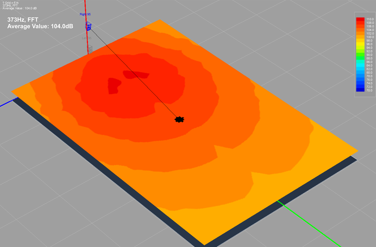Click the '1 Grid = 5 m' scale note
The width and height of the screenshot is (376, 247).
click(x=11, y=3)
